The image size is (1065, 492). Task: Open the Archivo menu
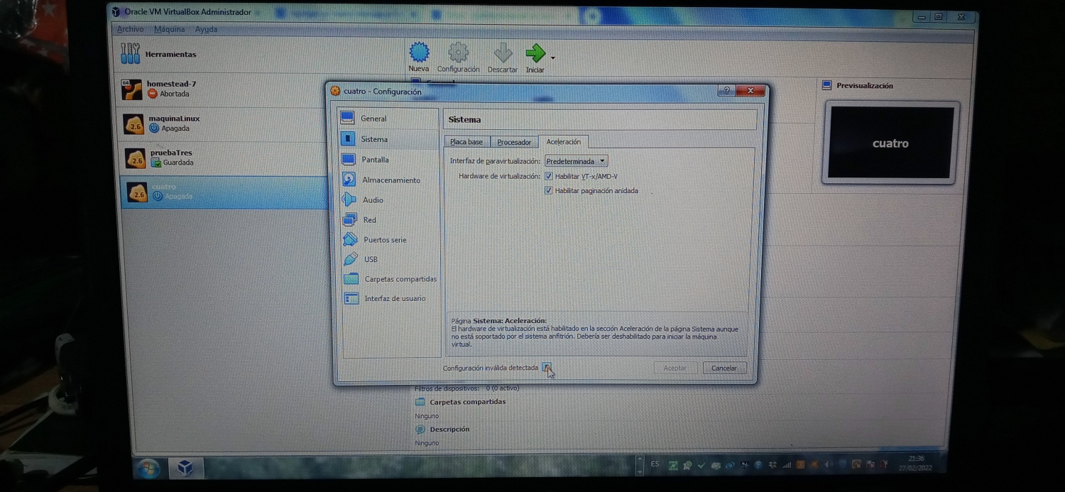[x=130, y=29]
